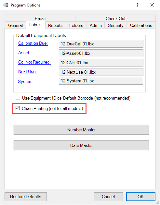The height and width of the screenshot is (205, 160).
Task: Open the General tab
Action: pyautogui.click(x=15, y=25)
